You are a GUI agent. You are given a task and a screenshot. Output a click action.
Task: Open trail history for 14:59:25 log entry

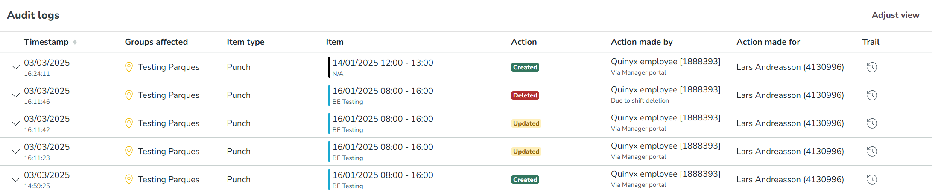[872, 180]
